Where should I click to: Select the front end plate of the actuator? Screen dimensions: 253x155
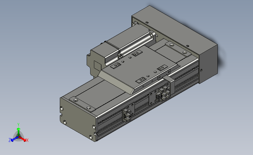pos(78,119)
